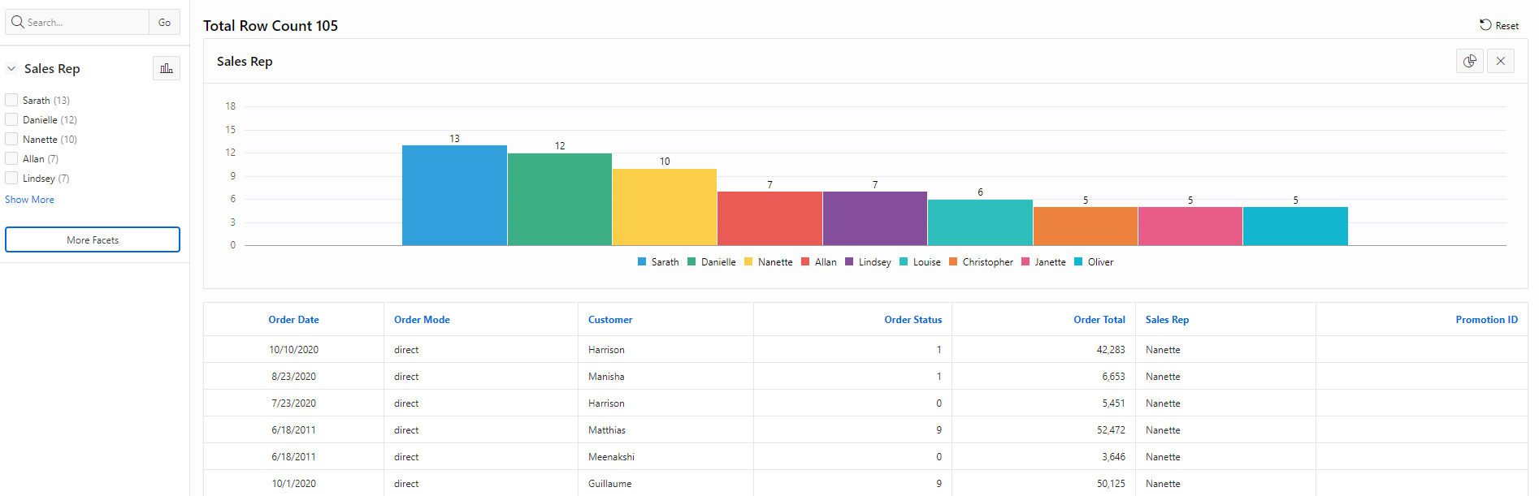Select the yellow Nanette bar
This screenshot has height=496, width=1539.
point(665,207)
